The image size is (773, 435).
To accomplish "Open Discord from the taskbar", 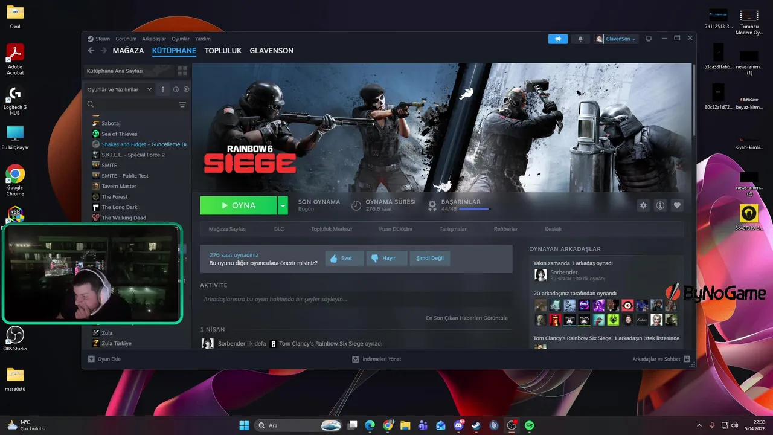I will 458,425.
